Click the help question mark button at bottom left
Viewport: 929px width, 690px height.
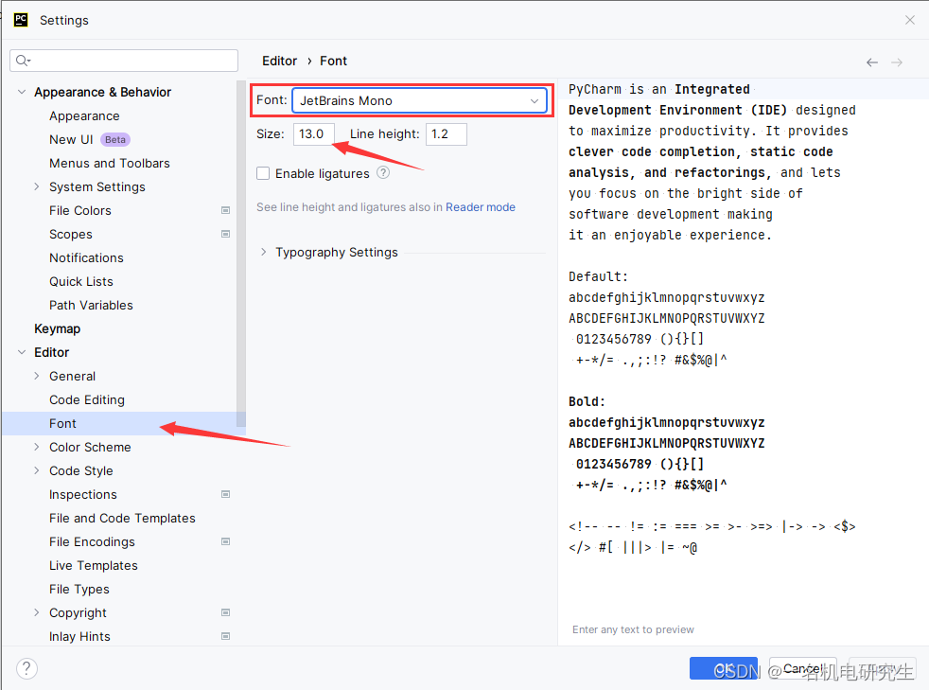pyautogui.click(x=26, y=668)
